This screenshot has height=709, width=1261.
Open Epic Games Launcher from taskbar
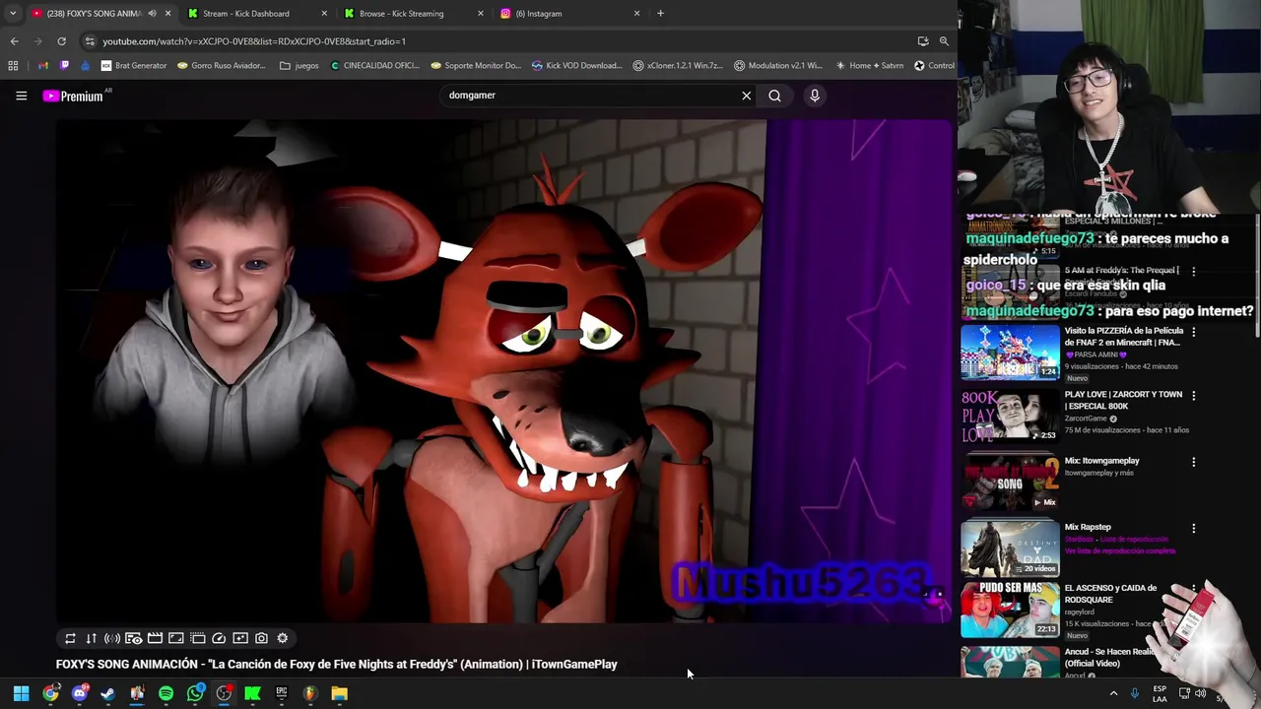point(281,693)
